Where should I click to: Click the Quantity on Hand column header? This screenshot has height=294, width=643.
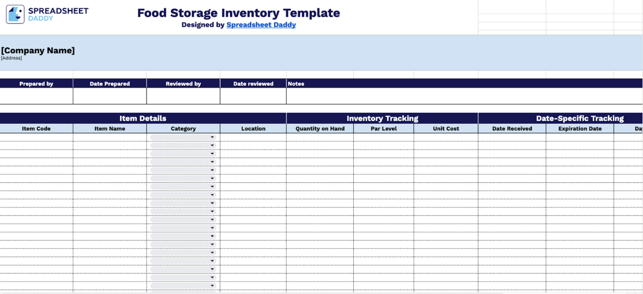pyautogui.click(x=320, y=128)
